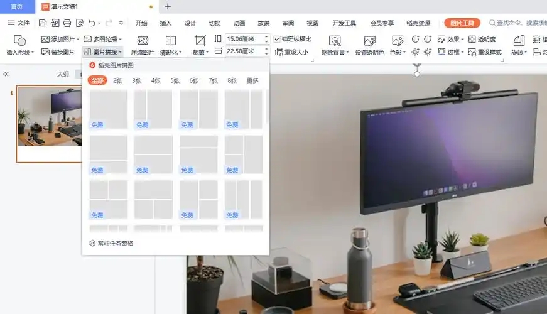The width and height of the screenshot is (547, 314).
Task: Open the 开发工具 developer tab
Action: [344, 23]
